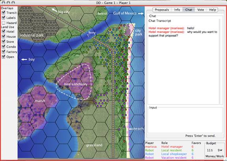Disable the Labels overlay checkbox

click(x=4, y=18)
